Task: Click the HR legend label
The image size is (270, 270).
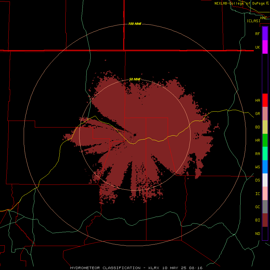Action: click(x=257, y=140)
